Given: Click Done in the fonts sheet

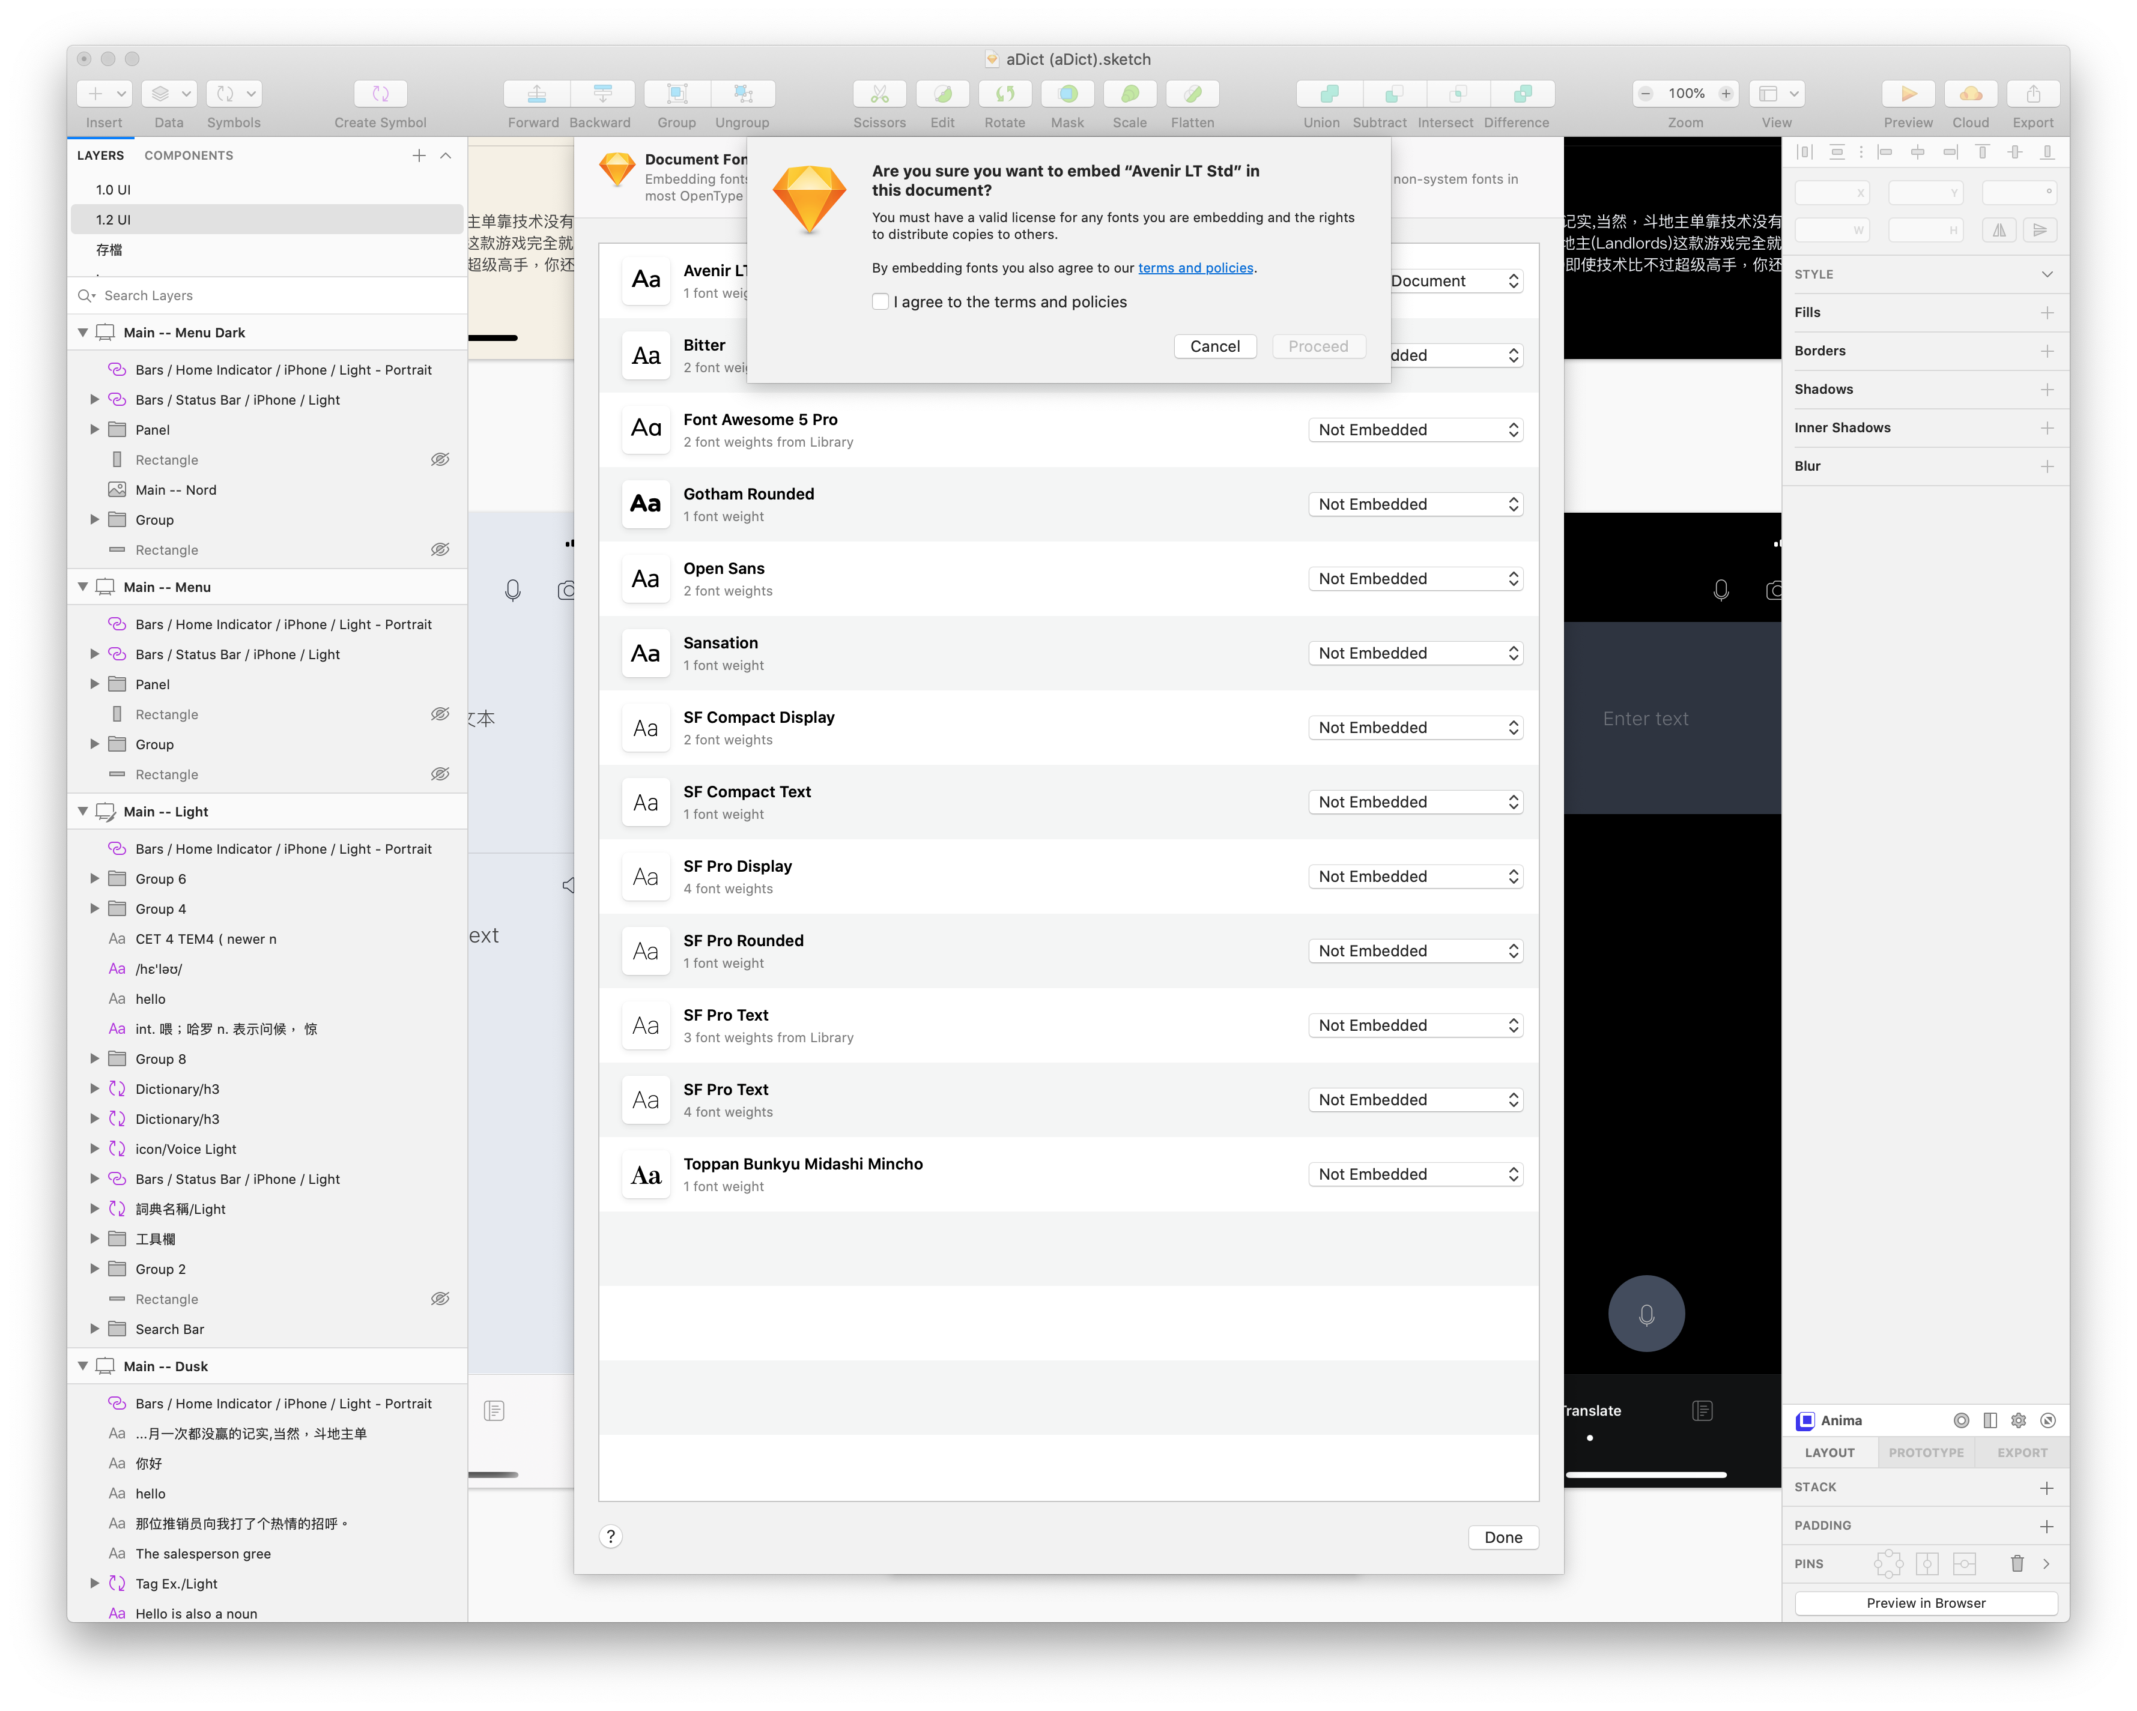Looking at the screenshot, I should click(x=1503, y=1537).
